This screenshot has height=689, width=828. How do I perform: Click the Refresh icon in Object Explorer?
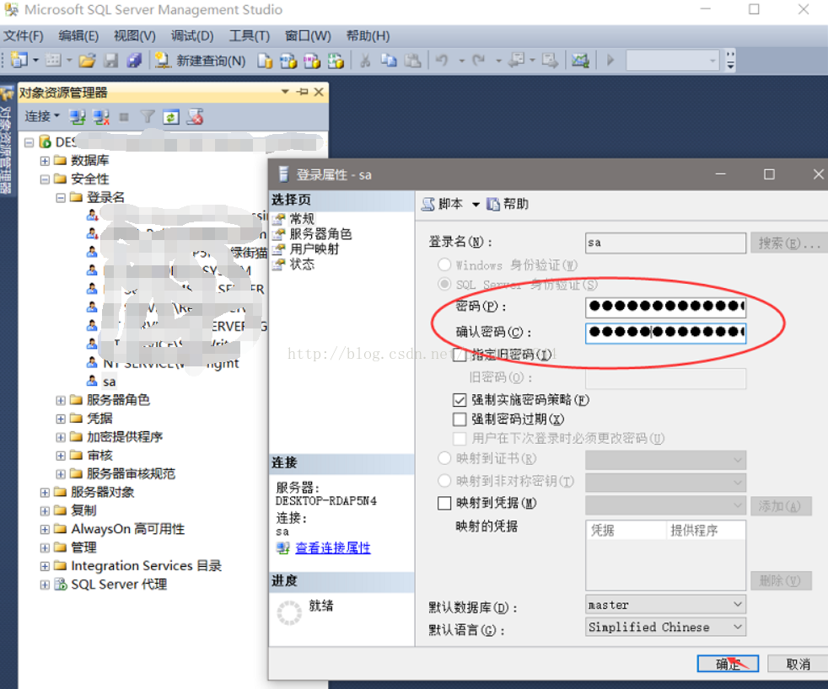tap(171, 116)
